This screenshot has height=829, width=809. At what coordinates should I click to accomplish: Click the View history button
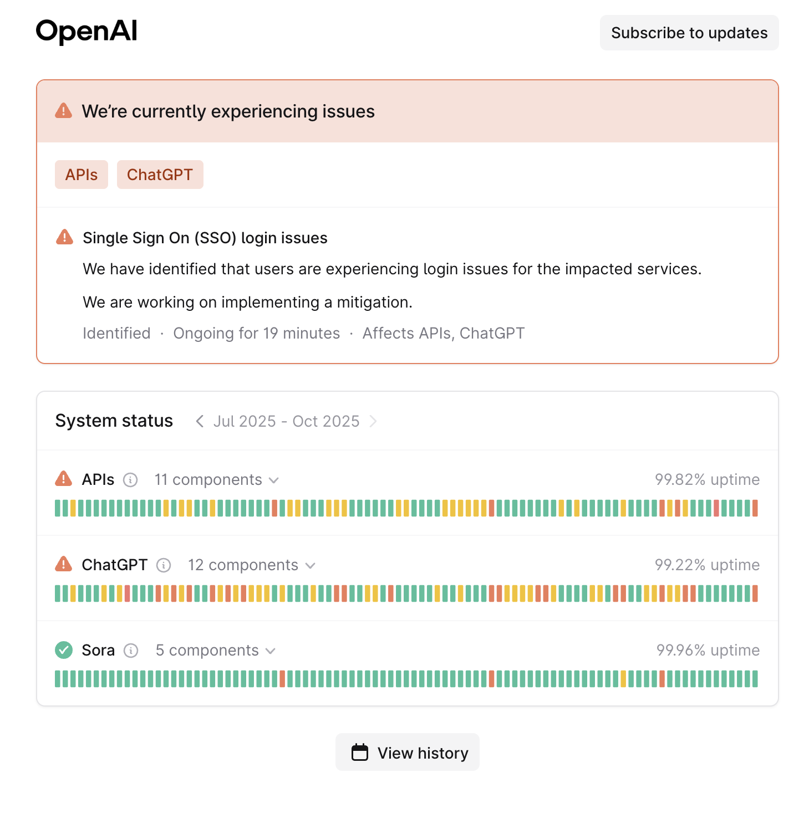408,752
